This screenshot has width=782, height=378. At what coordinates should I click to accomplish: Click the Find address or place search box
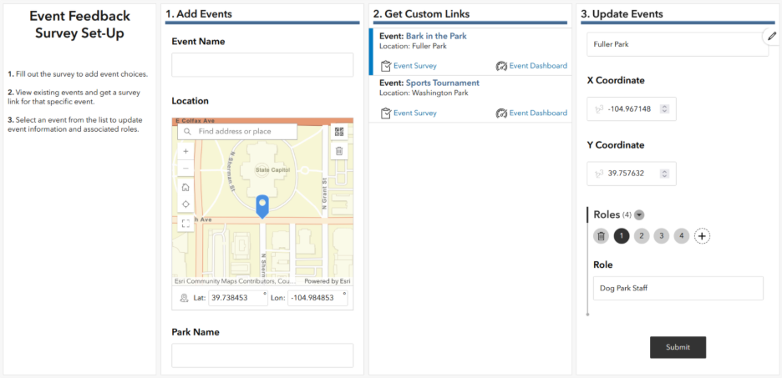pos(242,131)
